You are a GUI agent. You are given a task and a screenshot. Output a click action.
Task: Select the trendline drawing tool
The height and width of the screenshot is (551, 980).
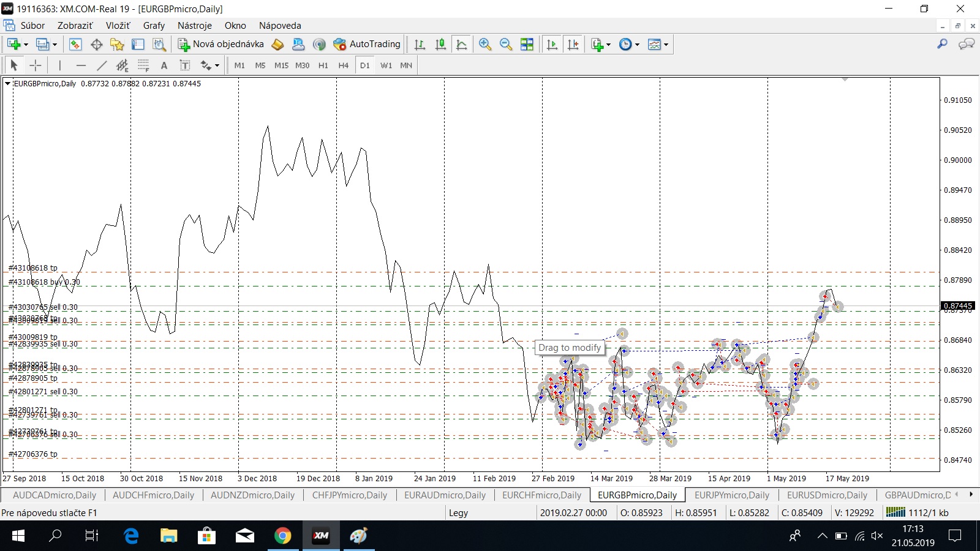pos(102,66)
